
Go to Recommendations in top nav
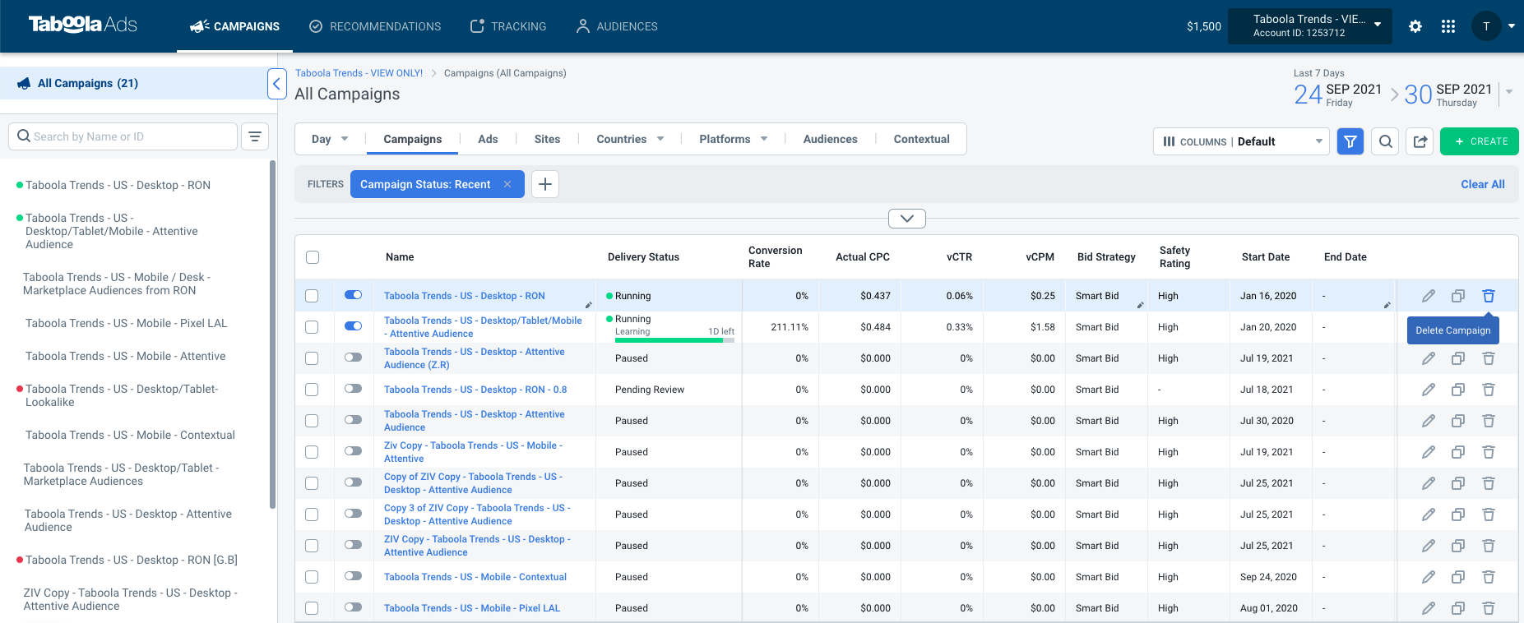pyautogui.click(x=375, y=26)
